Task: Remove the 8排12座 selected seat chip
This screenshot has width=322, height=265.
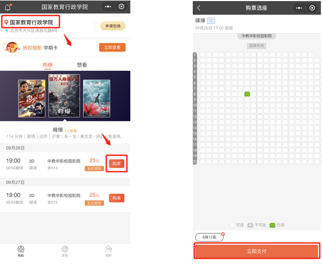Action: click(223, 234)
